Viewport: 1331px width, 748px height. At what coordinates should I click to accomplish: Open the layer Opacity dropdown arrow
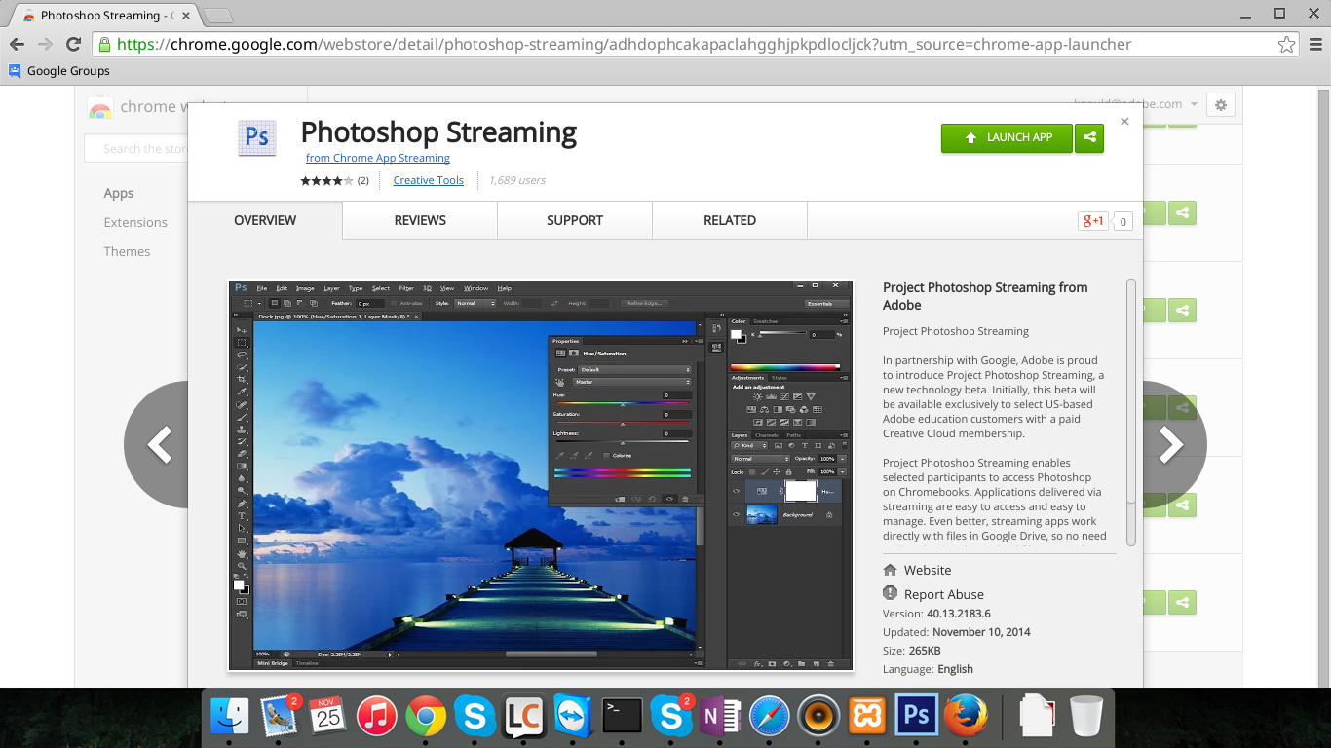[x=843, y=459]
